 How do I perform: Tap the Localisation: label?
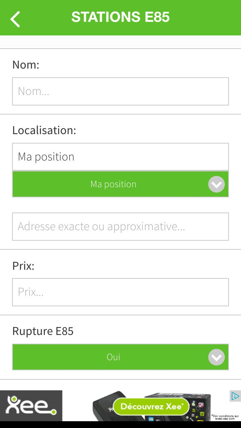pyautogui.click(x=44, y=130)
